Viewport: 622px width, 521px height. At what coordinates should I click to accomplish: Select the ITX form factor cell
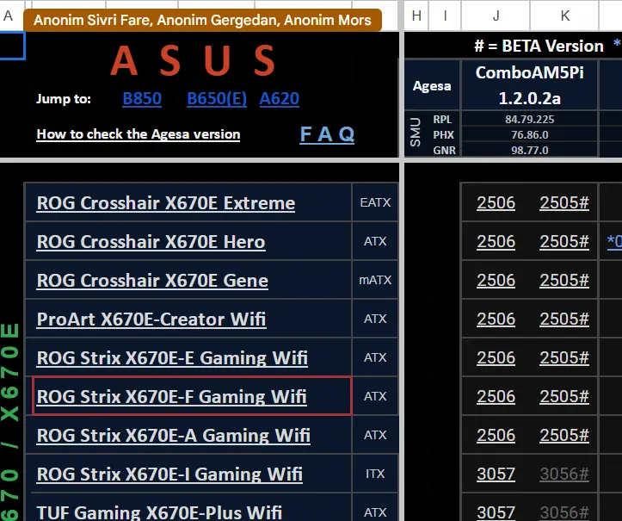coord(375,474)
